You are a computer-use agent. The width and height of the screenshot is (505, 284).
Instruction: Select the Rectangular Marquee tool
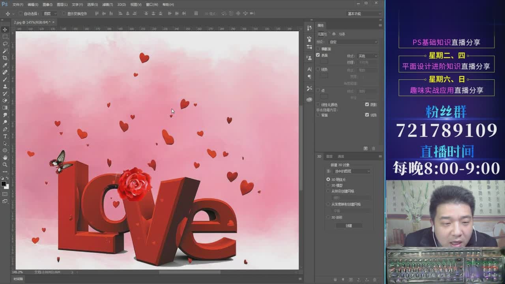coord(5,37)
